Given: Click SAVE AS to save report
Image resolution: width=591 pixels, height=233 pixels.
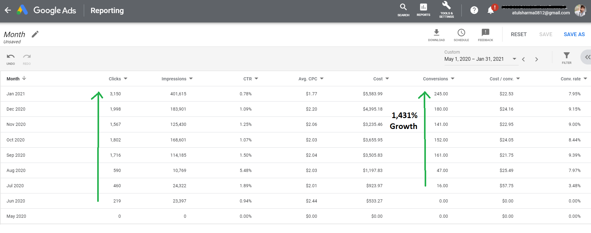Looking at the screenshot, I should coord(574,34).
